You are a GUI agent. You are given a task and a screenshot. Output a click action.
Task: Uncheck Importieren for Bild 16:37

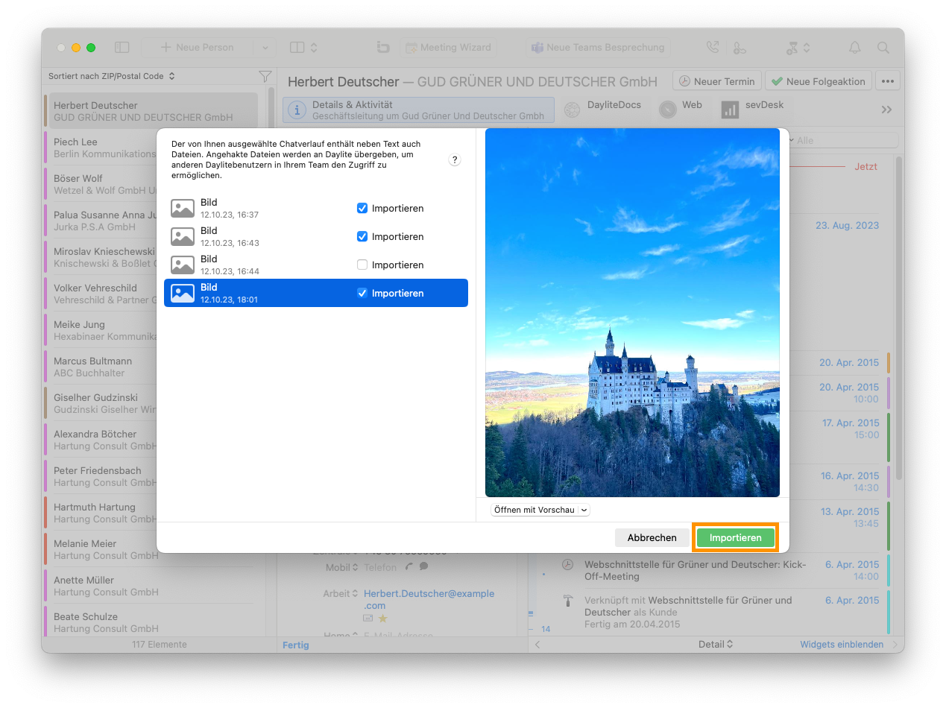pyautogui.click(x=362, y=209)
